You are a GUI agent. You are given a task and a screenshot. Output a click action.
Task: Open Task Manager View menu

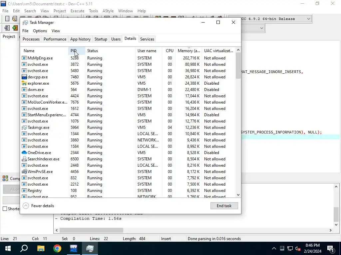click(56, 31)
